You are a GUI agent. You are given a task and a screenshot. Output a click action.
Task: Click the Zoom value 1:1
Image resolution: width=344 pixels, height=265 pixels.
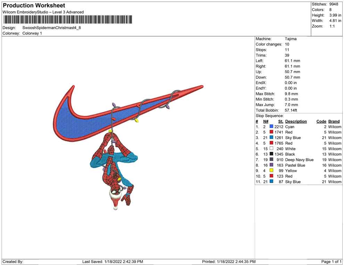point(332,26)
